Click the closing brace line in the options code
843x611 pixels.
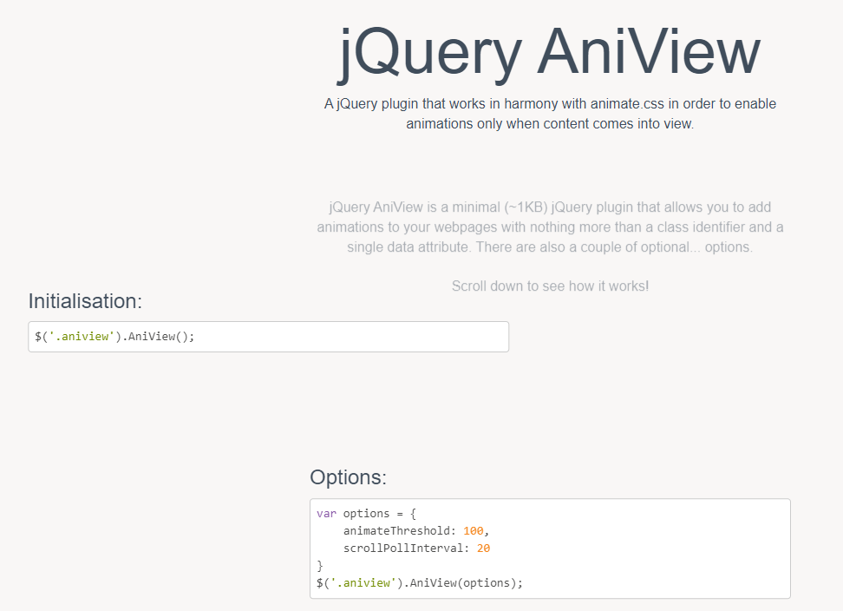point(320,566)
